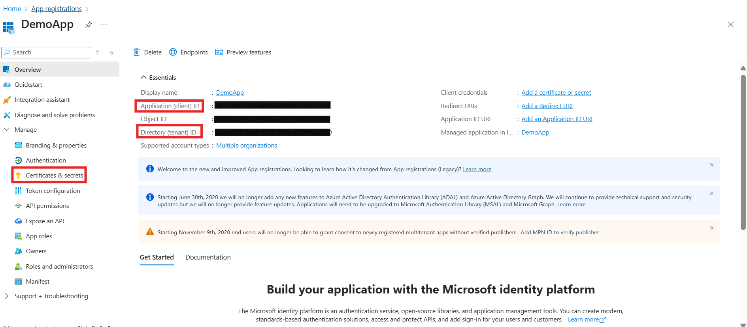Expand Support + Troubleshooting group
The width and height of the screenshot is (747, 327).
[7, 296]
